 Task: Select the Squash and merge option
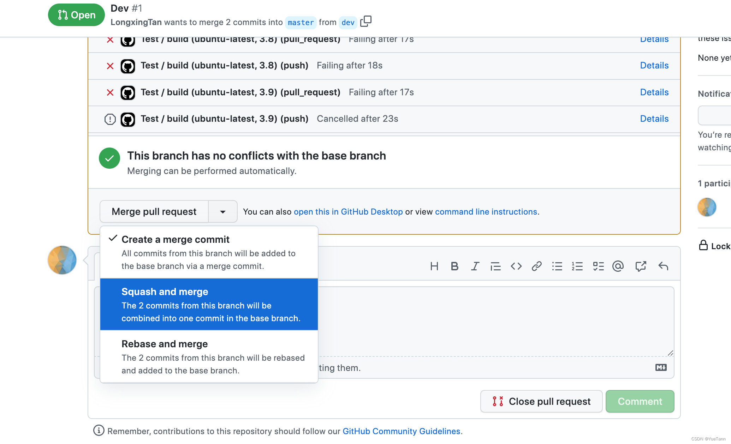[209, 304]
